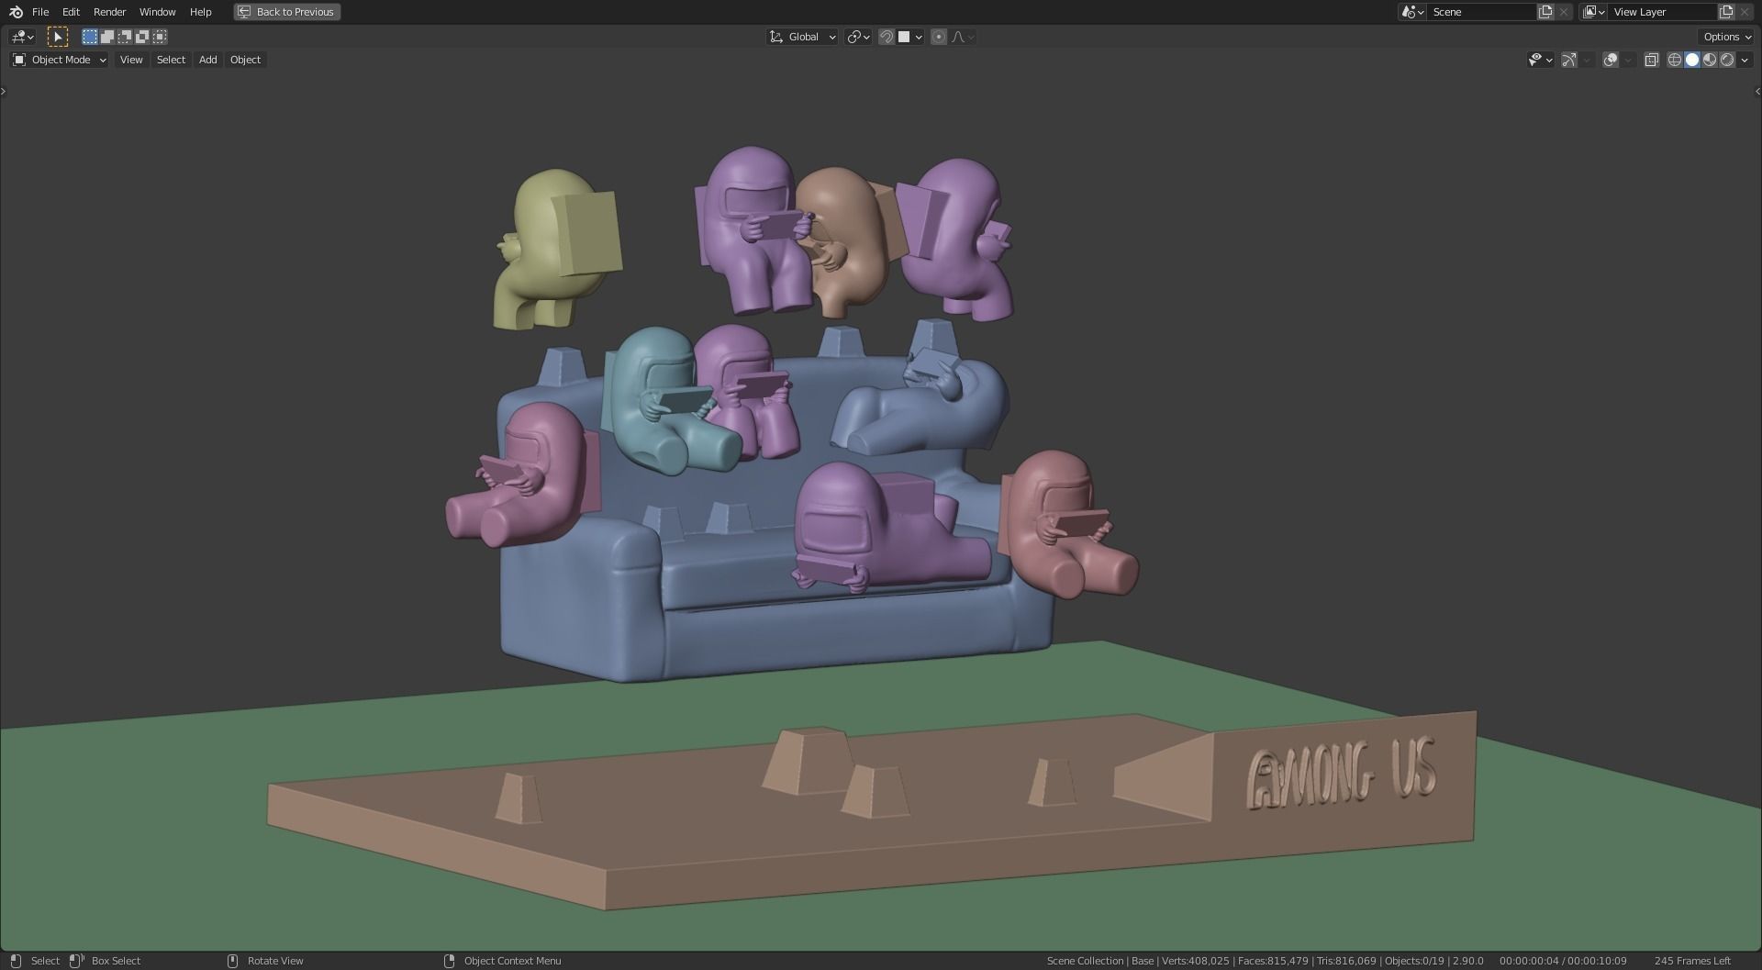
Task: Toggle viewport overlays
Action: [x=1611, y=60]
